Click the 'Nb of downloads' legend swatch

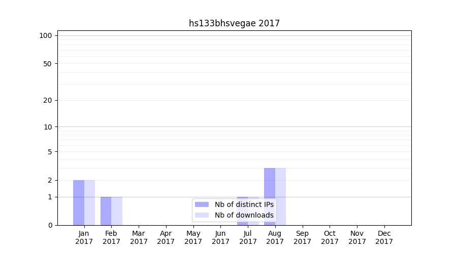(202, 215)
